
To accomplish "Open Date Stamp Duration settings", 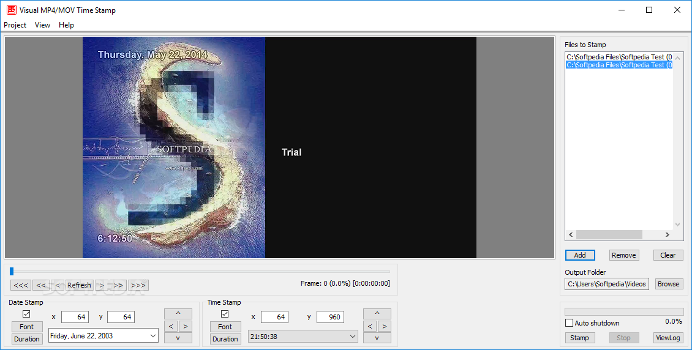I will pos(26,339).
